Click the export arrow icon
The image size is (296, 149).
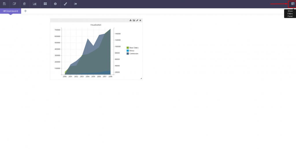(x=75, y=4)
